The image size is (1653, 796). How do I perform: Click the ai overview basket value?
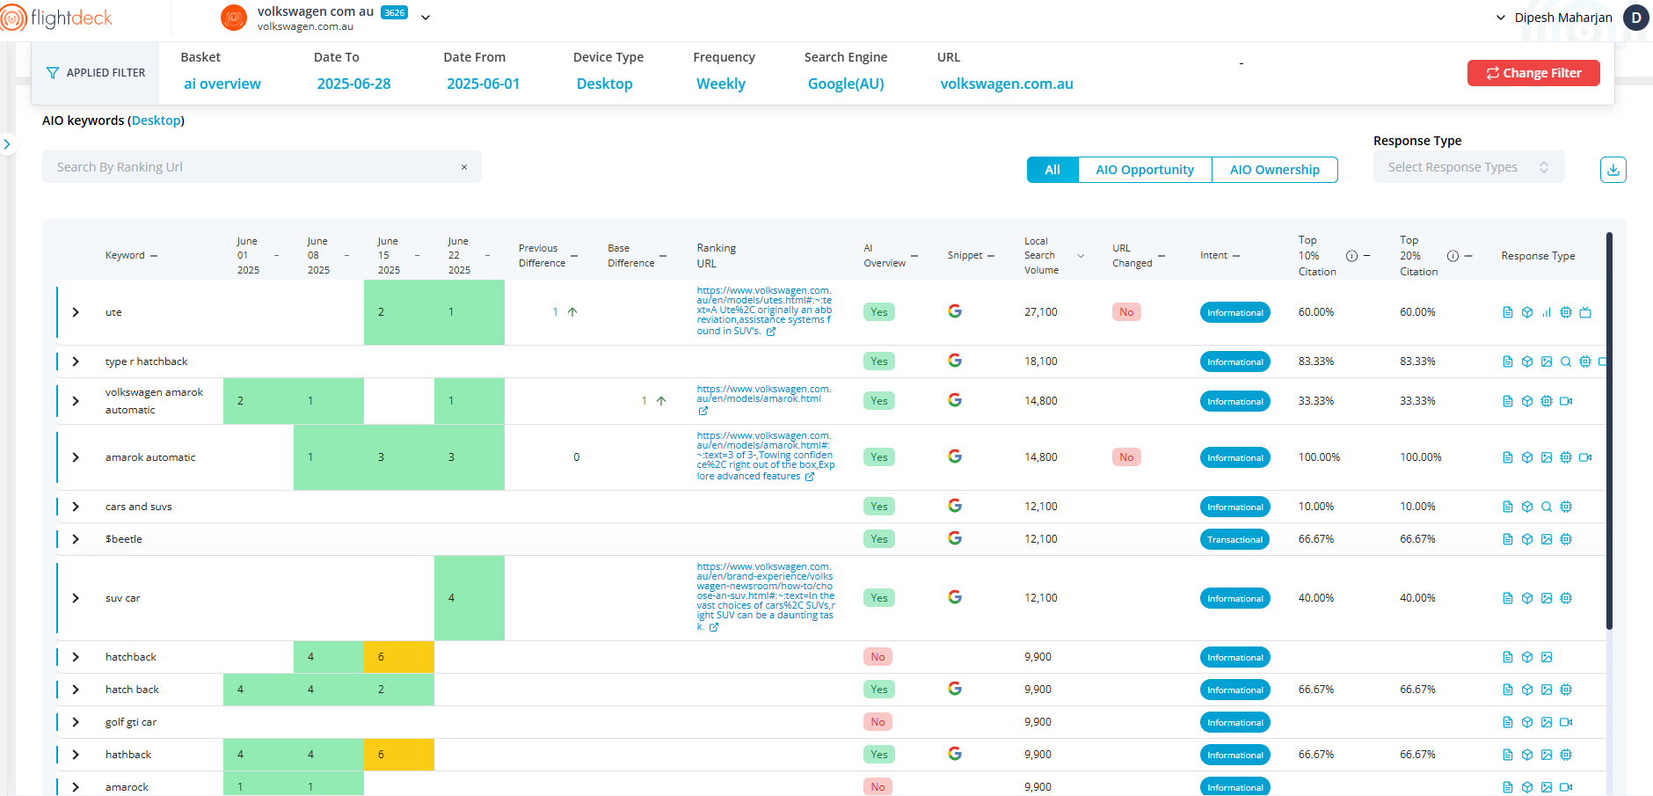(x=222, y=84)
